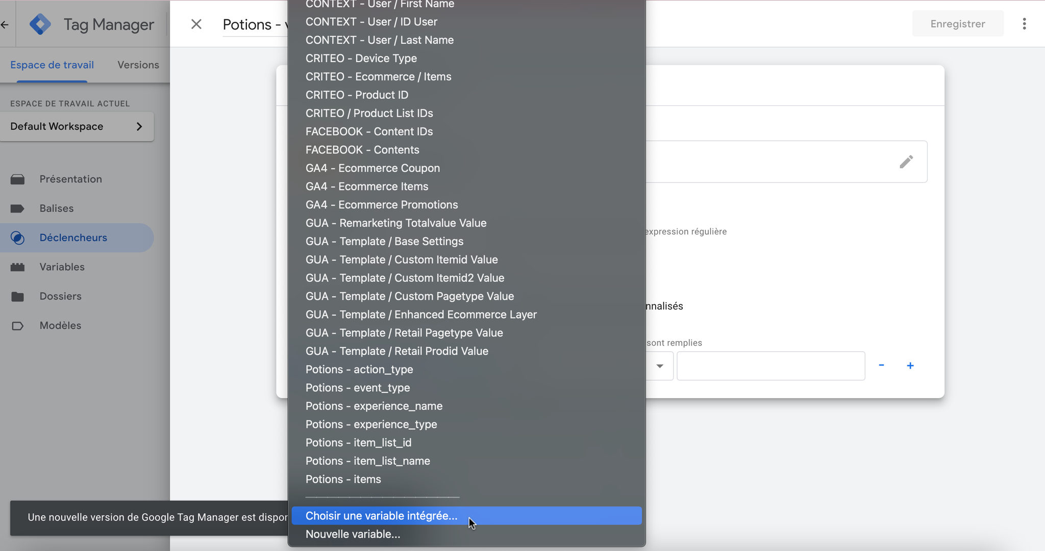The width and height of the screenshot is (1045, 551).
Task: Click the Dossiers folder icon
Action: [17, 296]
